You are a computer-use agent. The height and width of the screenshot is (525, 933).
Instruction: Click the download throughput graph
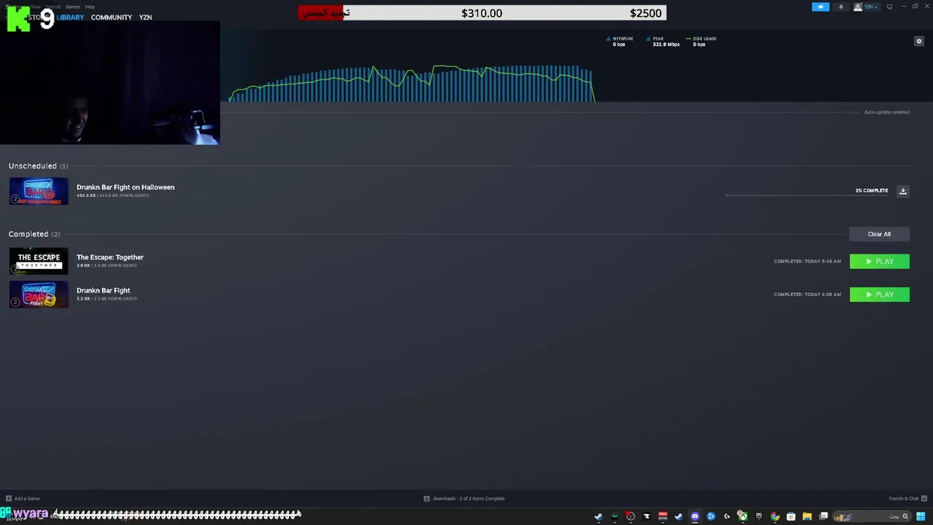pyautogui.click(x=412, y=82)
